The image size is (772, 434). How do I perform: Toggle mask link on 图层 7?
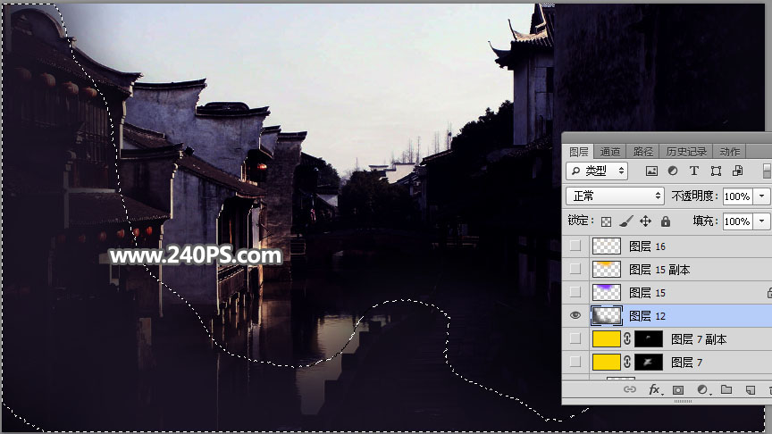[x=627, y=362]
